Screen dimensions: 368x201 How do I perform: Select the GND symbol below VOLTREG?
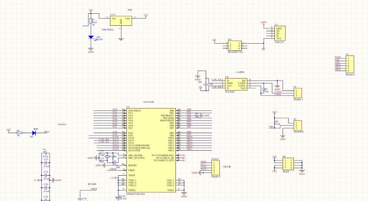(121, 39)
